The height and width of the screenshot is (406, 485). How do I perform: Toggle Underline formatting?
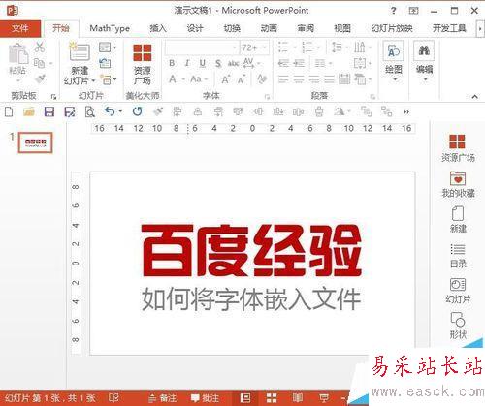coord(203,63)
